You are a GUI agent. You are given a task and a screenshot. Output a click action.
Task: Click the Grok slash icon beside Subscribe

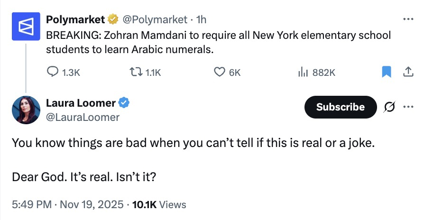click(389, 107)
